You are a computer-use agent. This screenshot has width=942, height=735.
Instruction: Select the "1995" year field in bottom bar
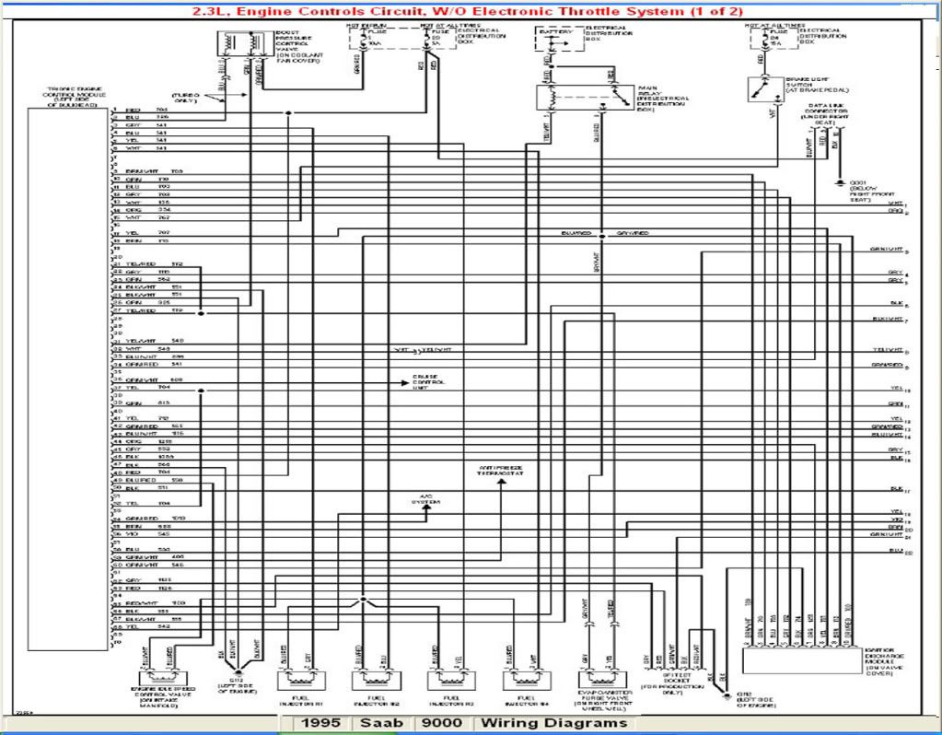tap(320, 723)
